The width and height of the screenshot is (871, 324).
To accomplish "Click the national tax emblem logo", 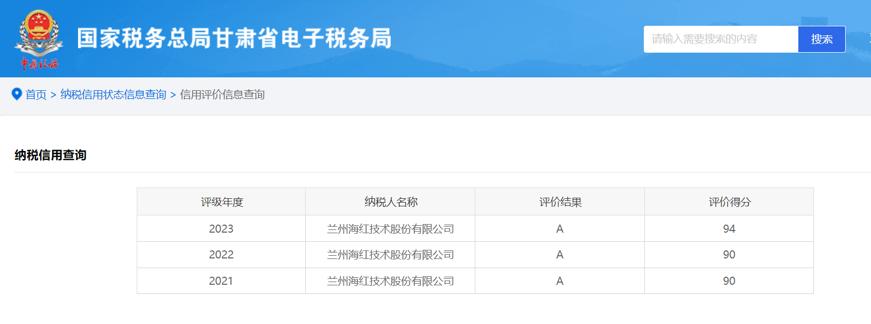I will (38, 39).
